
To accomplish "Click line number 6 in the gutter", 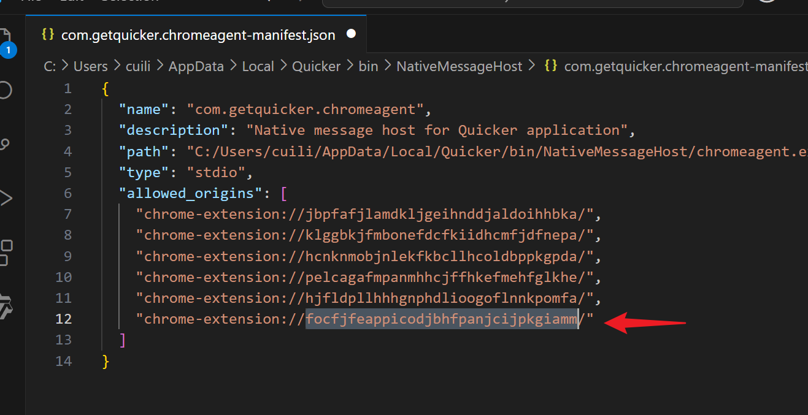I will (67, 193).
